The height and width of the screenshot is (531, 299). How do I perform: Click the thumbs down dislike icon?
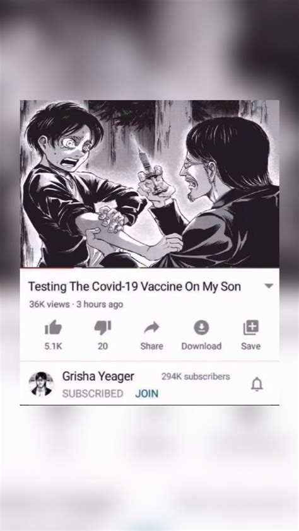(103, 327)
